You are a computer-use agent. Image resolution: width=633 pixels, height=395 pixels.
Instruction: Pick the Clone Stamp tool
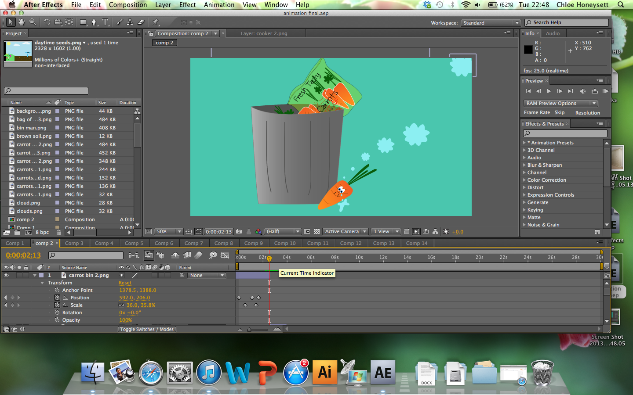click(x=130, y=22)
